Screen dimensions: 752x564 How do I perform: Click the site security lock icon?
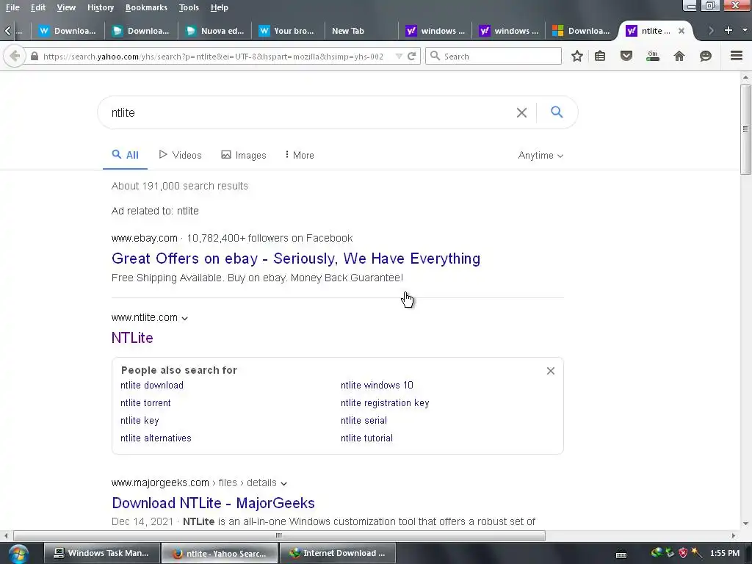[x=34, y=56]
